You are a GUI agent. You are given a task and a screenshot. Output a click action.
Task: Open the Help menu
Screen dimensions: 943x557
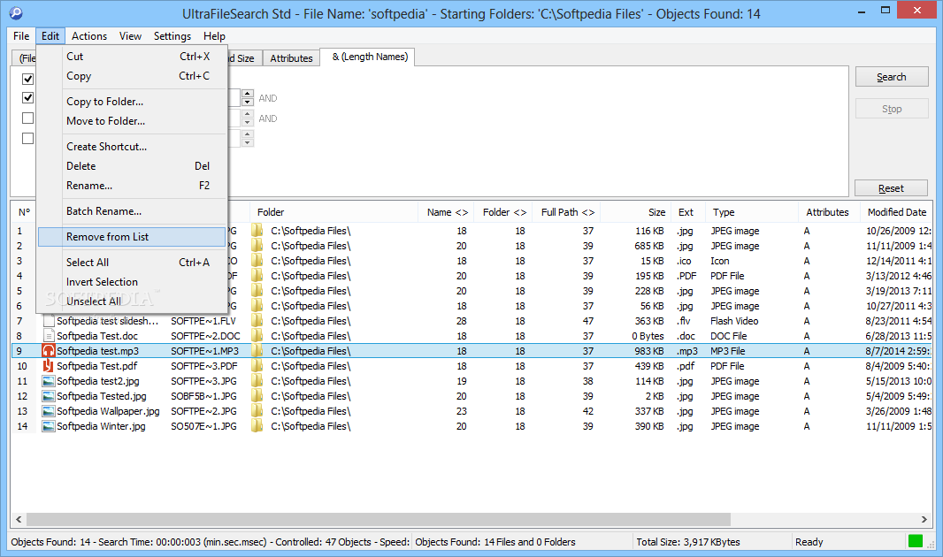click(x=214, y=36)
